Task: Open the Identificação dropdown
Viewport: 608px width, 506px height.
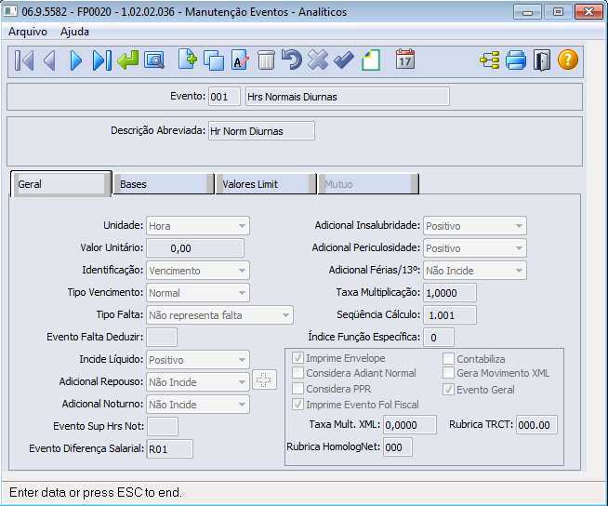Action: [198, 271]
